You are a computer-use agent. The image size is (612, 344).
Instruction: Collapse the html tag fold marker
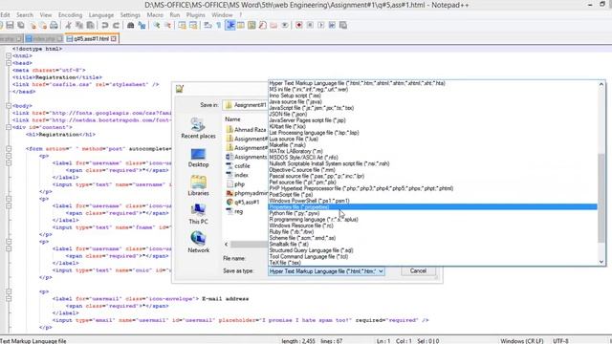coord(9,55)
